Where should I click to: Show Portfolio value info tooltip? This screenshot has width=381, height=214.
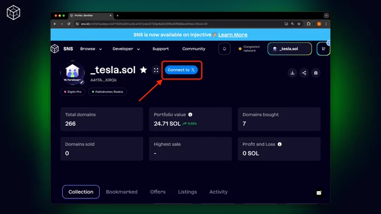(190, 115)
